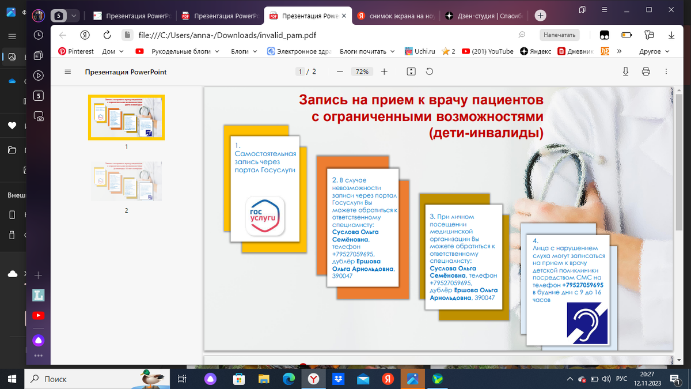
Task: Open the L site shortcut in browser sidebar
Action: [x=39, y=296]
